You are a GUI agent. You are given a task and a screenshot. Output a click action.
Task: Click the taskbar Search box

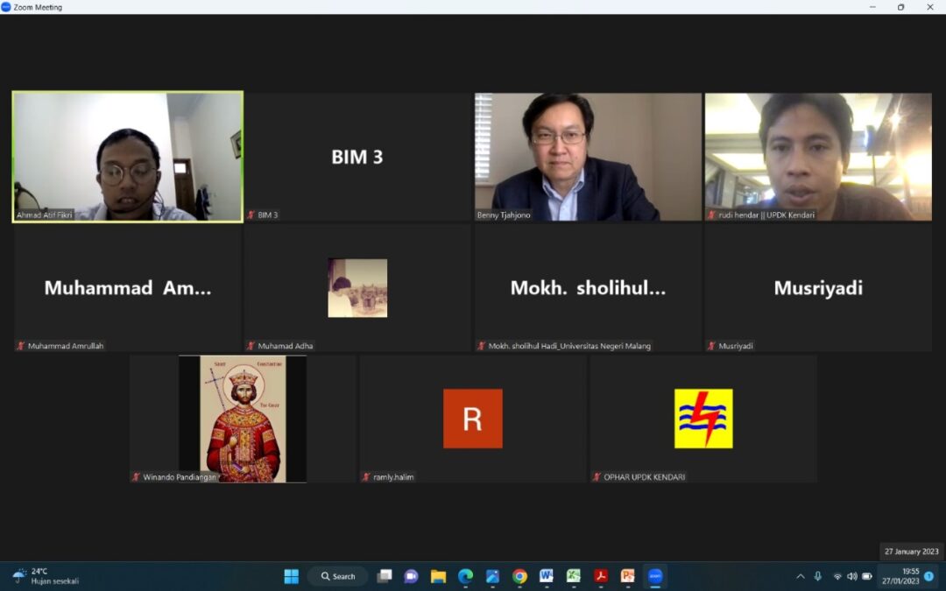point(338,576)
